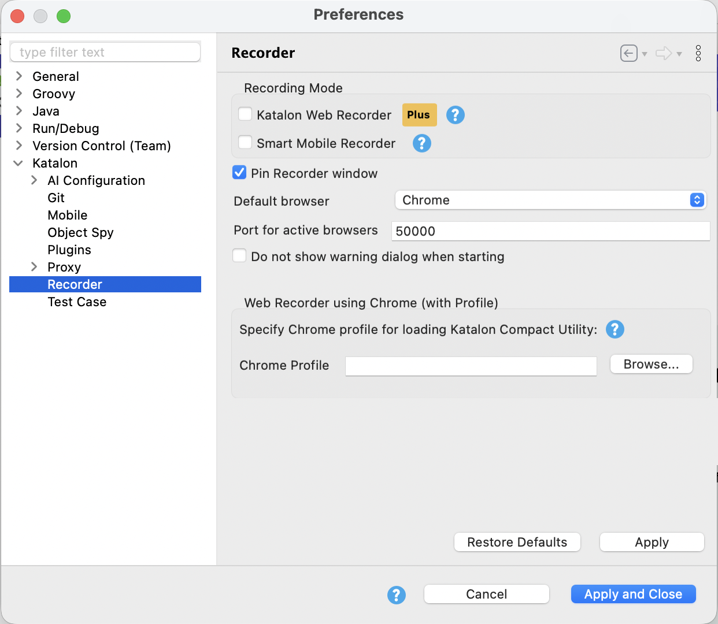
Task: Click the Smart Mobile Recorder help icon
Action: pyautogui.click(x=421, y=143)
